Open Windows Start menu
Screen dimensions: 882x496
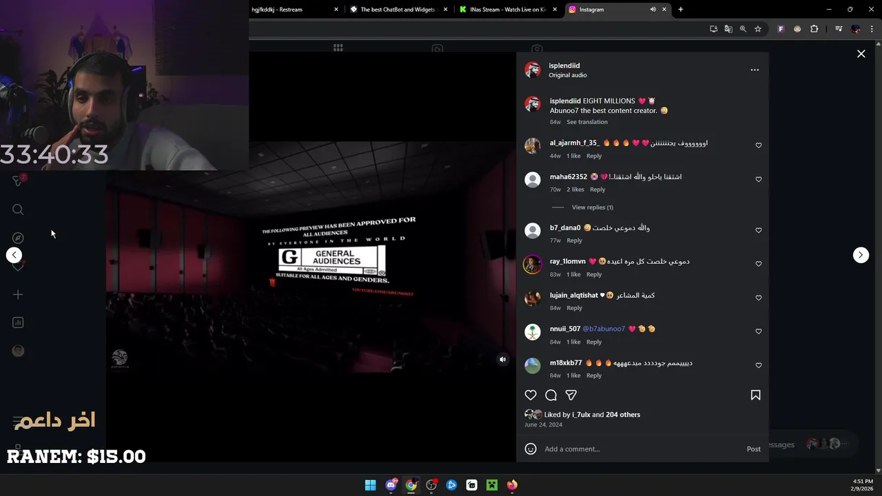[370, 485]
